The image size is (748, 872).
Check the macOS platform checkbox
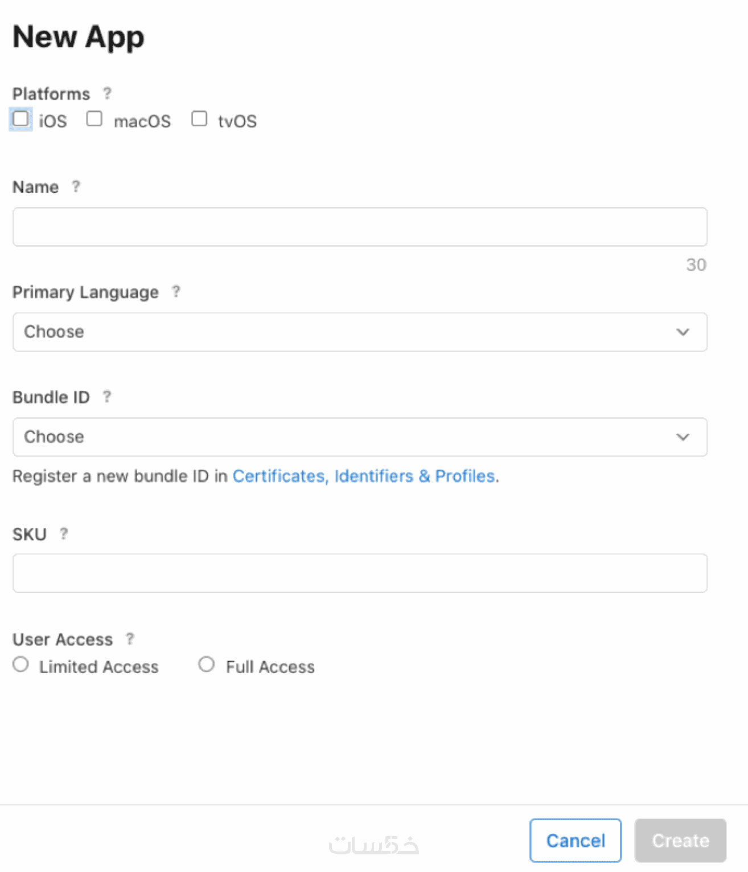pos(94,119)
